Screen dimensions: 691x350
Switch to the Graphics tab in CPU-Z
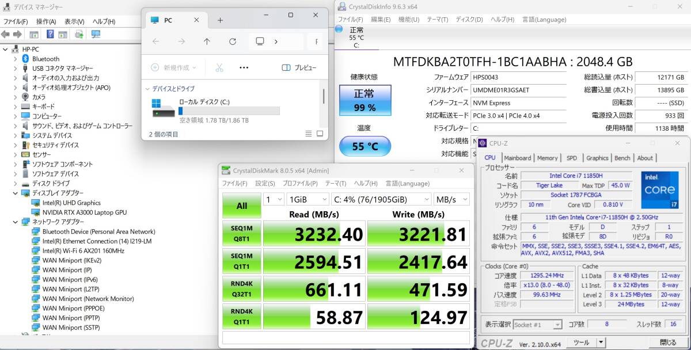[597, 158]
